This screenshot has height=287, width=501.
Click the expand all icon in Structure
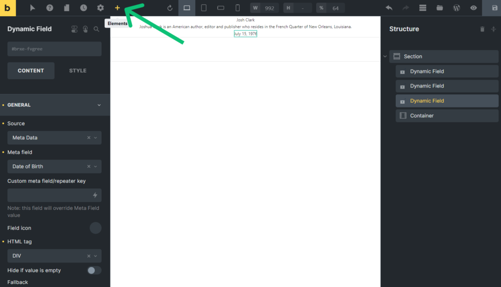tap(493, 29)
